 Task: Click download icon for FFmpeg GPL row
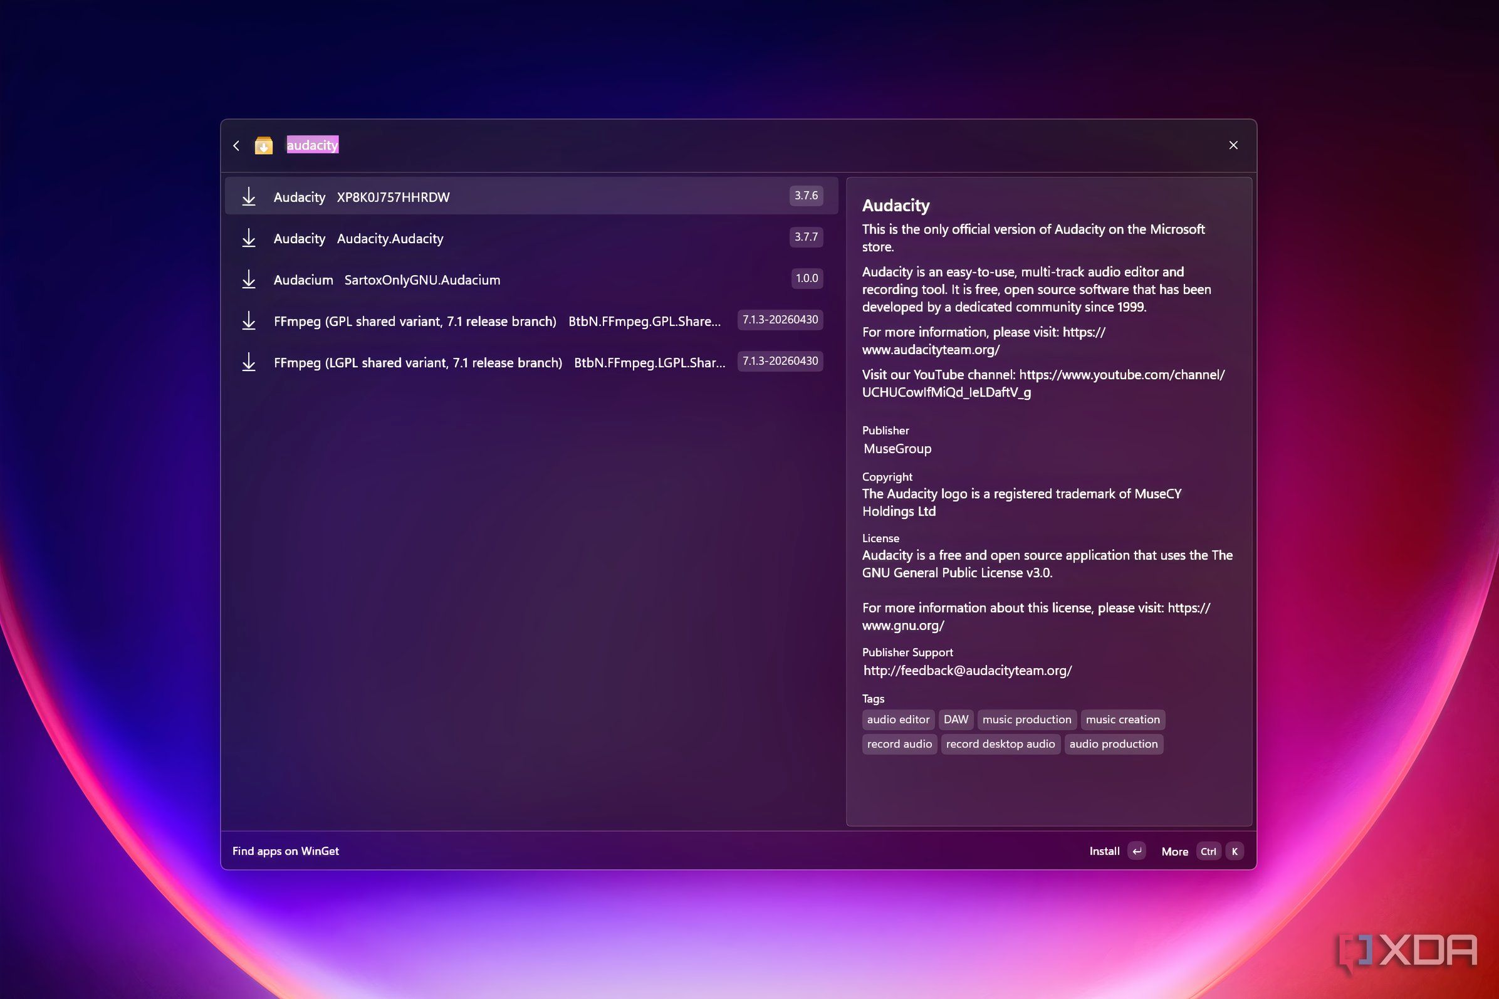(249, 321)
